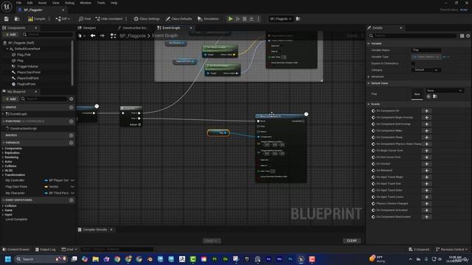Open the play options three-dot menu
This screenshot has width=472, height=265.
coord(258,18)
